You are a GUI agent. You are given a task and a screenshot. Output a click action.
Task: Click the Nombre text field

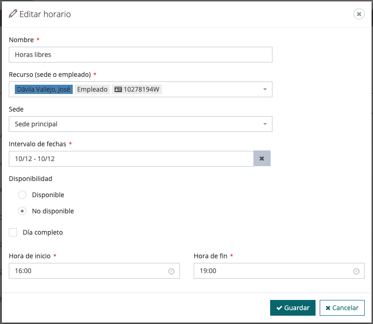coord(140,55)
